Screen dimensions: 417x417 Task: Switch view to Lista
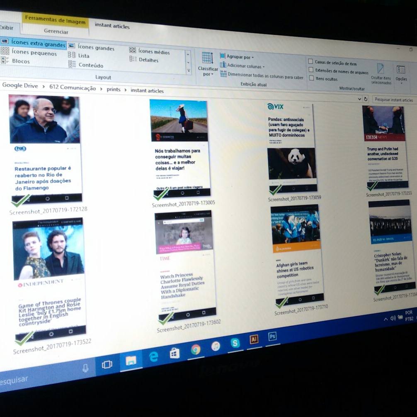tap(79, 55)
